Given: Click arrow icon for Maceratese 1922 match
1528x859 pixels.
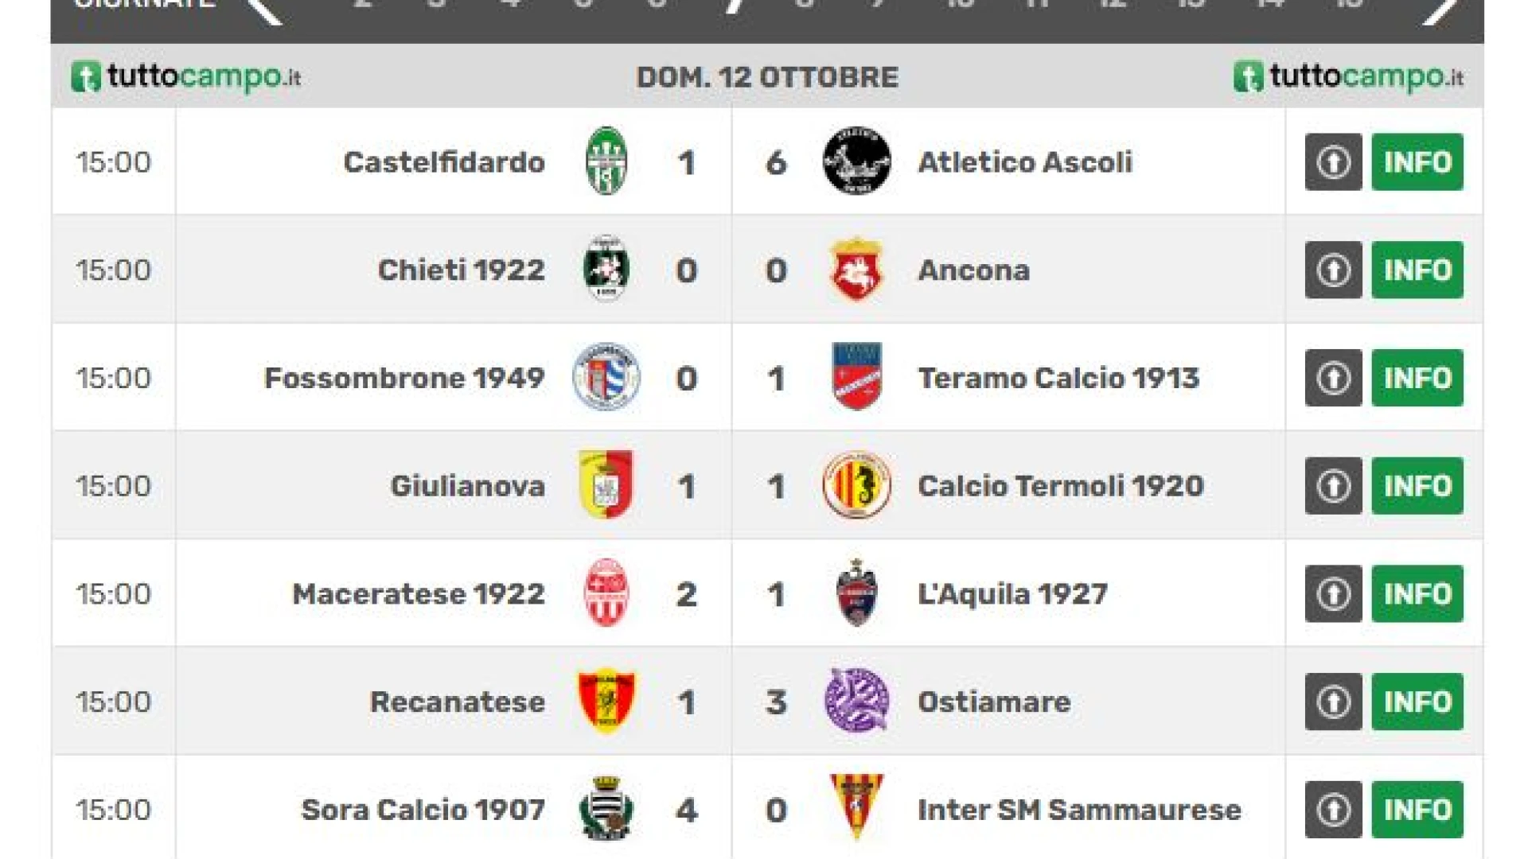Looking at the screenshot, I should pyautogui.click(x=1333, y=593).
